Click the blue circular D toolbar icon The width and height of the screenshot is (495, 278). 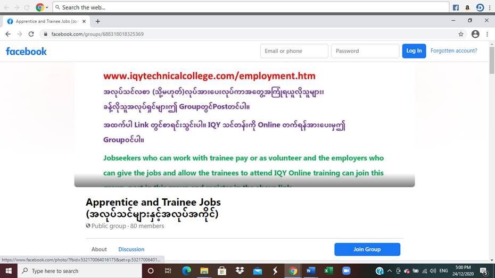(480, 7)
